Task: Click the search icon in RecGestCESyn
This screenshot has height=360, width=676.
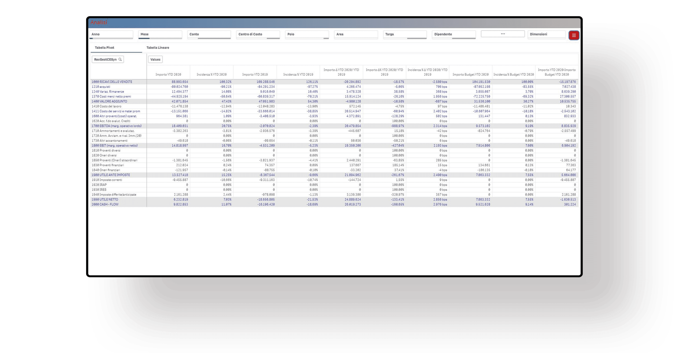Action: [x=120, y=59]
